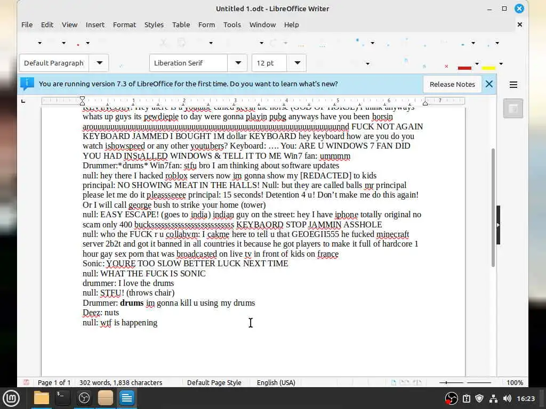Click the line 'drummer: I love the drums'
This screenshot has width=546, height=409.
[128, 283]
